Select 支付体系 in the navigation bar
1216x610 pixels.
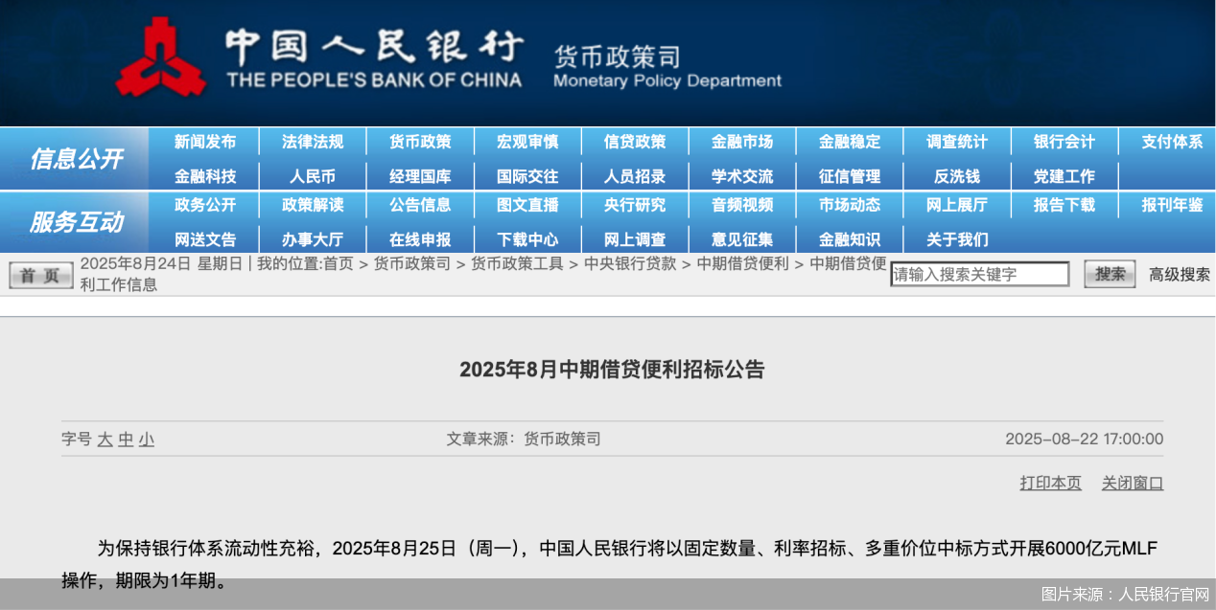click(1172, 142)
